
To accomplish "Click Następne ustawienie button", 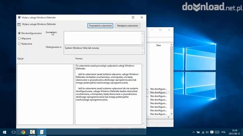I will [128, 26].
